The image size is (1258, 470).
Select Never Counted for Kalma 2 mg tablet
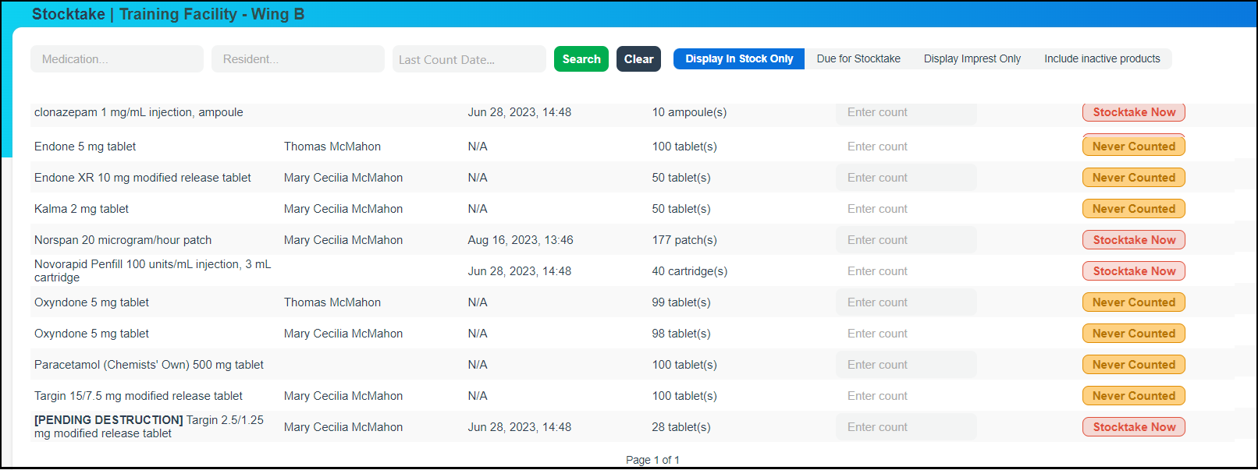1133,209
